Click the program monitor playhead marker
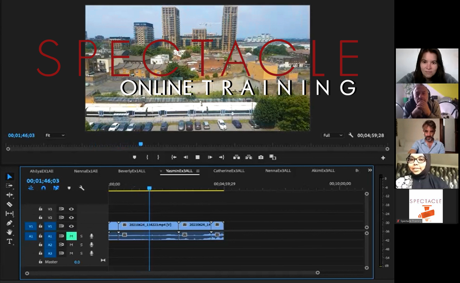 (x=141, y=144)
